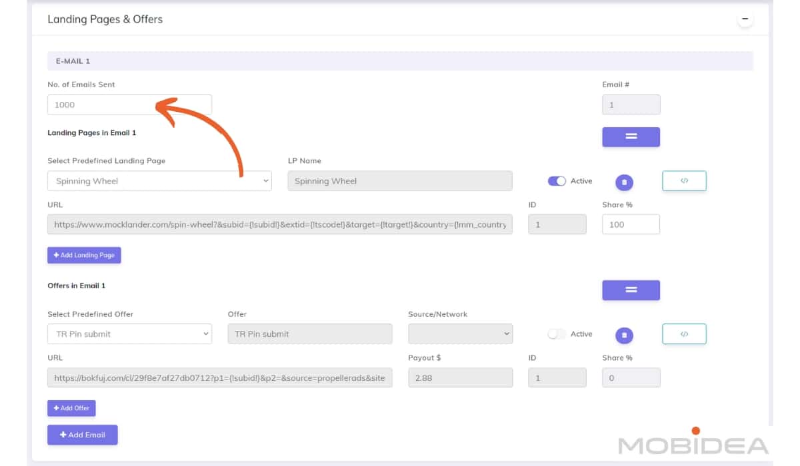The image size is (800, 466).
Task: Click the landing page ID field
Action: click(x=557, y=224)
